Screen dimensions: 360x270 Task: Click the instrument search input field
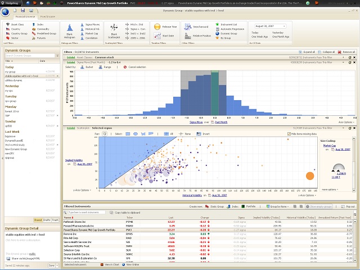(87, 213)
